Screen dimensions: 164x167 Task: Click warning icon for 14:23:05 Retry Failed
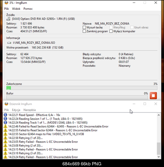[x=5, y=142]
